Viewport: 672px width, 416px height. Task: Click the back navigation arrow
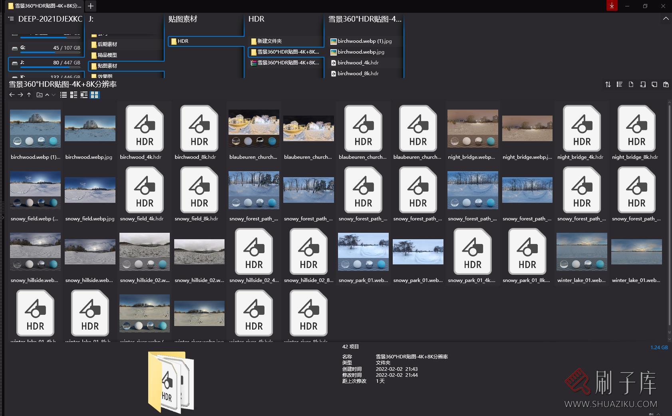(x=12, y=95)
